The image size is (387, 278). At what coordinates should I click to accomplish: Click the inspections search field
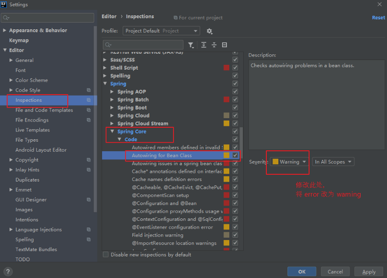[x=143, y=45]
